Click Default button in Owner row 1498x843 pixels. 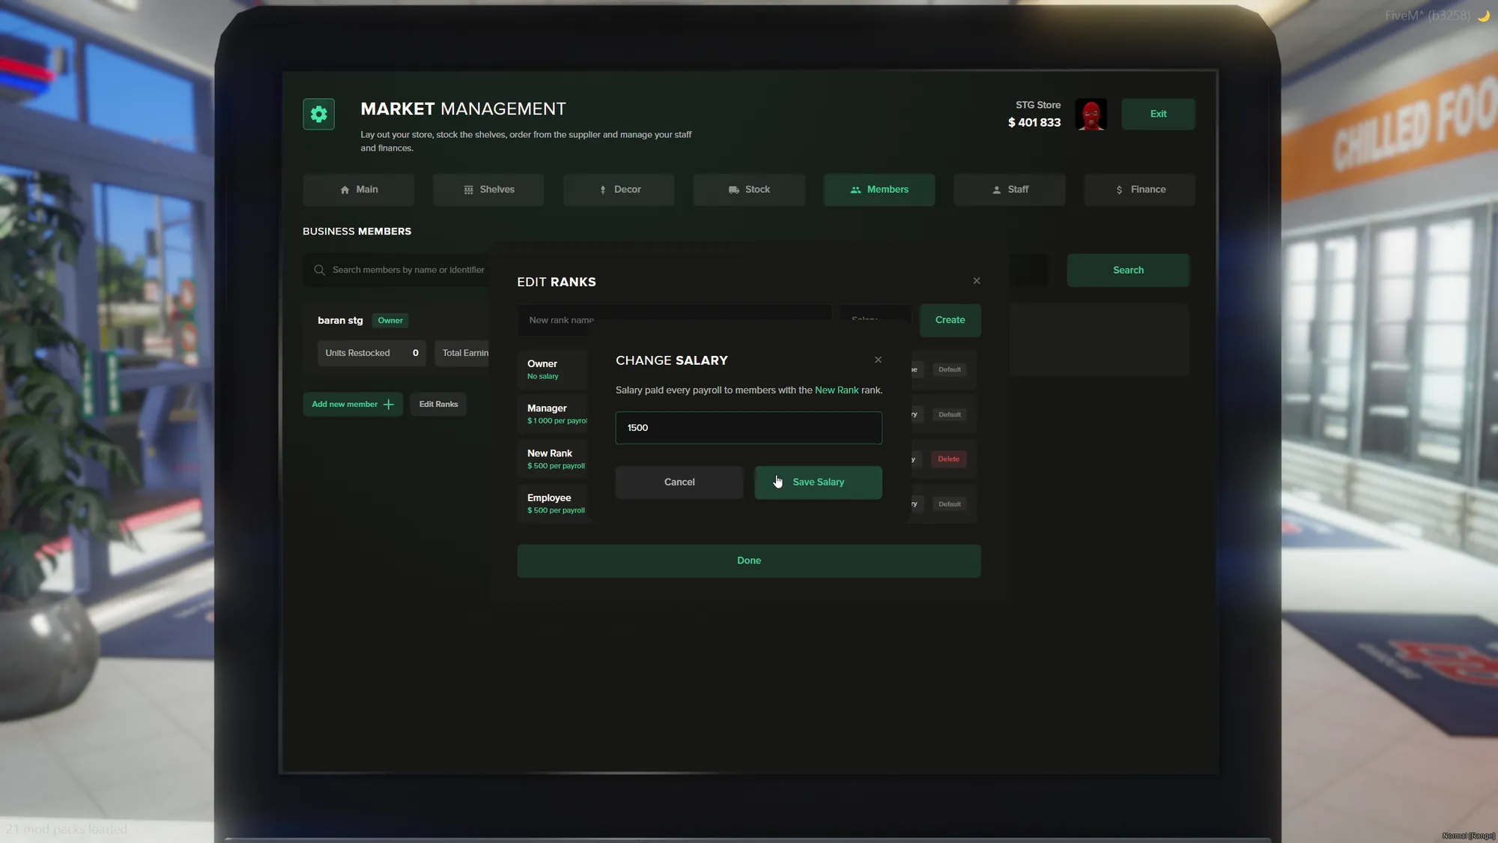tap(949, 369)
